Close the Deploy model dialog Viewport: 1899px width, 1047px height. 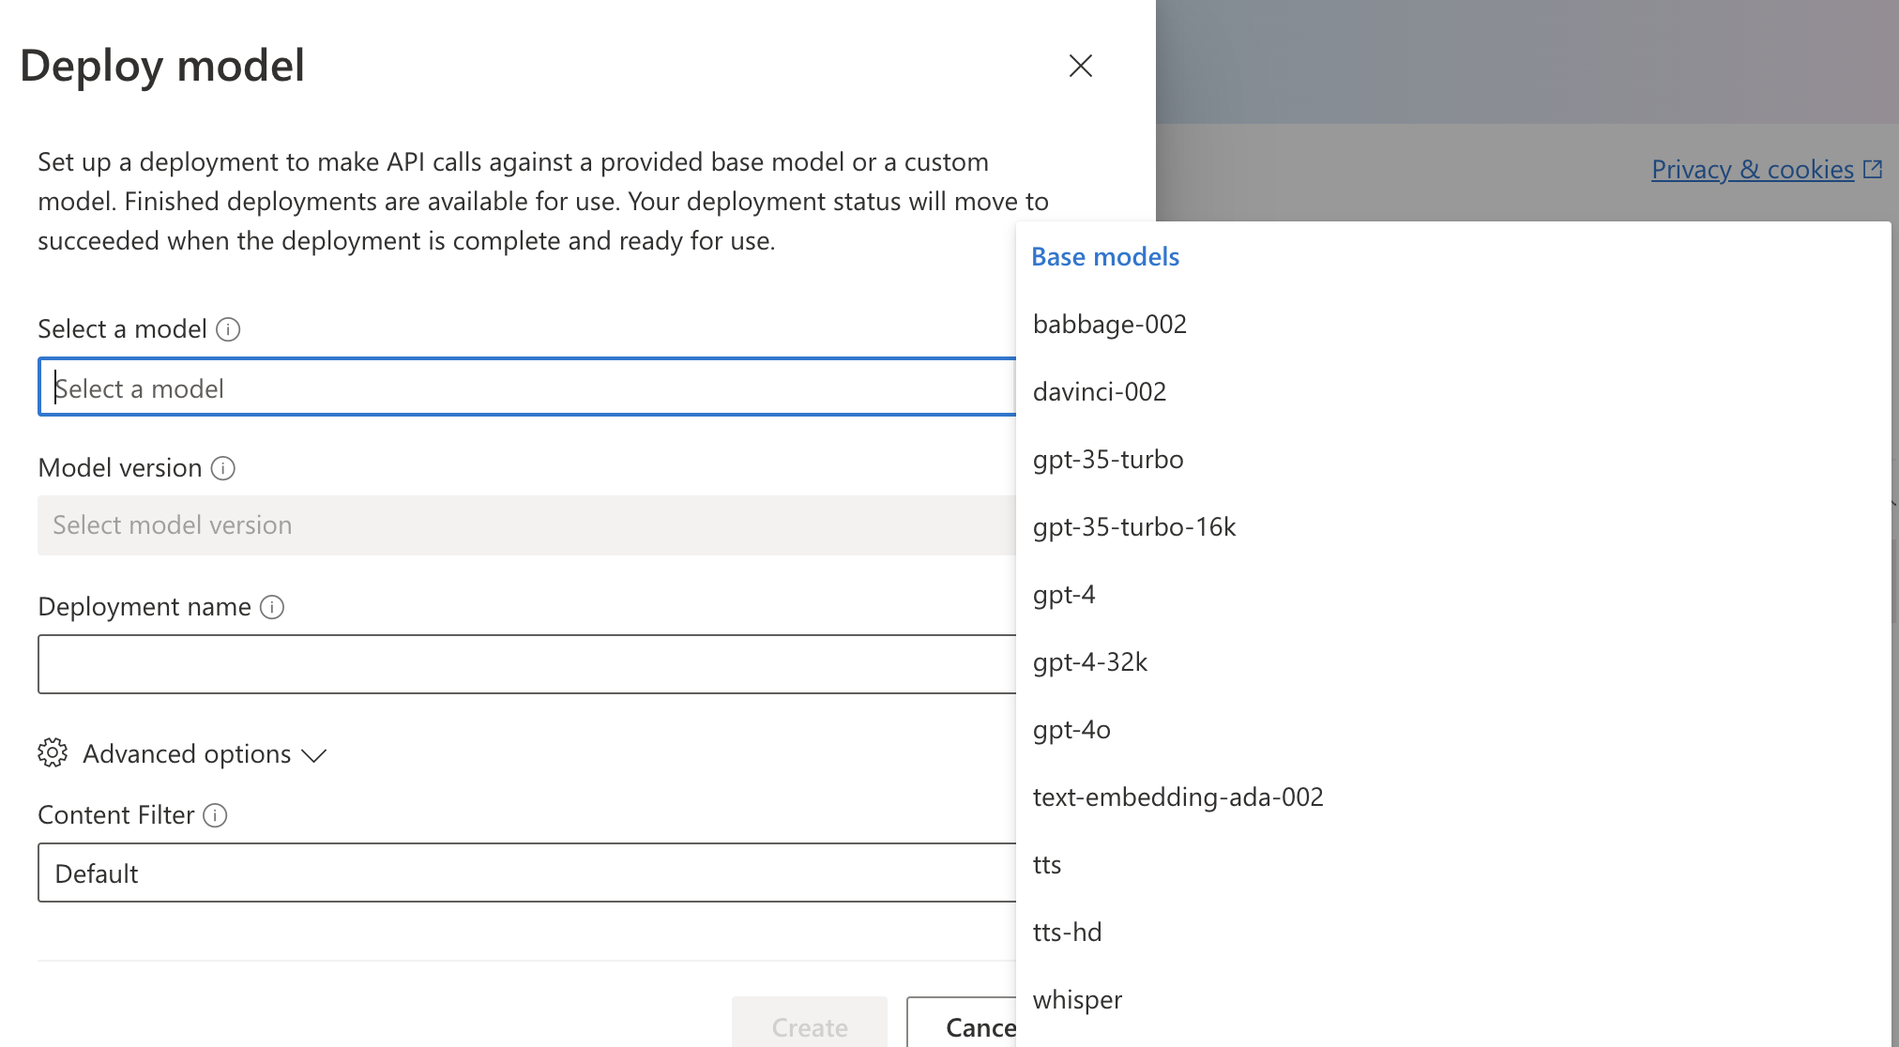pyautogui.click(x=1081, y=66)
